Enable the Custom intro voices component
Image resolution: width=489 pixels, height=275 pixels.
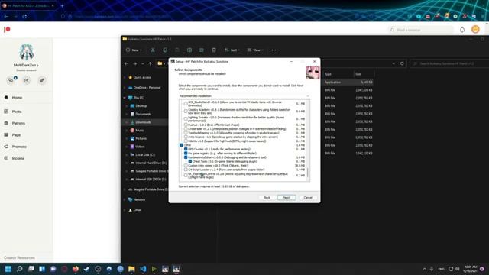[x=186, y=166]
